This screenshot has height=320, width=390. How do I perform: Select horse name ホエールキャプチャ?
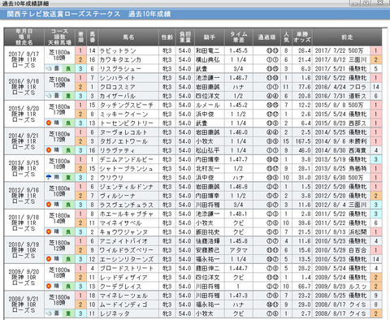127,214
